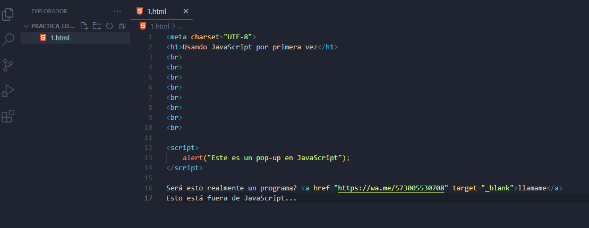Open Explorer more actions ellipsis menu
589x228 pixels.
pyautogui.click(x=117, y=11)
